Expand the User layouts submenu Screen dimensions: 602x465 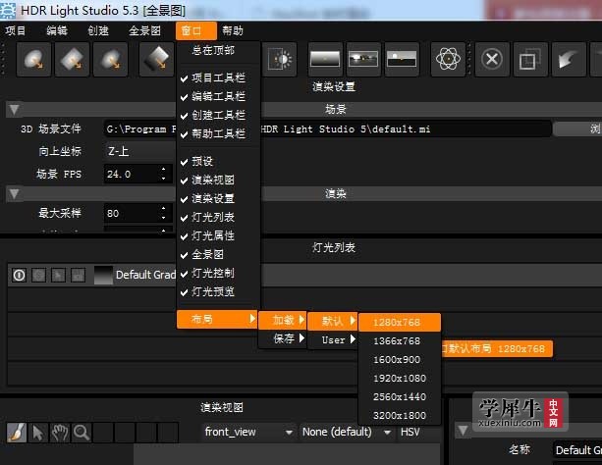(333, 339)
